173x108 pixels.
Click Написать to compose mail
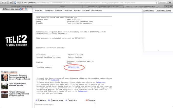point(39,10)
